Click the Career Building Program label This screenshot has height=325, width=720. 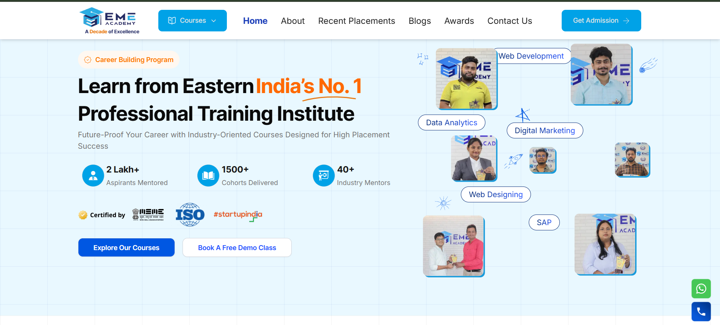click(134, 60)
